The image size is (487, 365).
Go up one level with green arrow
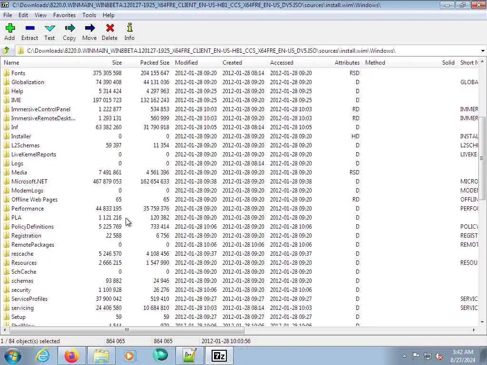[6, 50]
